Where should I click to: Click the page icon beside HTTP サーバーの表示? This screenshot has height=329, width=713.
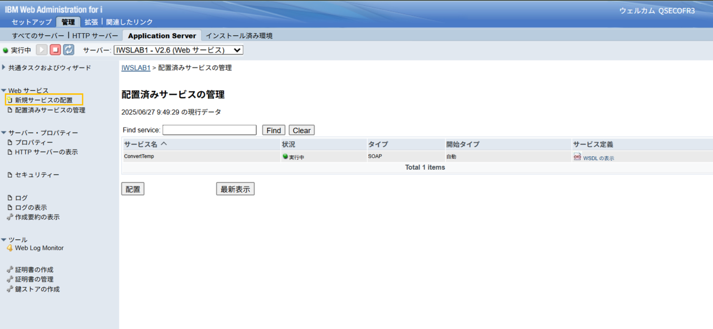[x=10, y=152]
